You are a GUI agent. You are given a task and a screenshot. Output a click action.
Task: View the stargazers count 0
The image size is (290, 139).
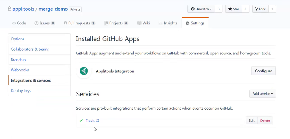246,9
